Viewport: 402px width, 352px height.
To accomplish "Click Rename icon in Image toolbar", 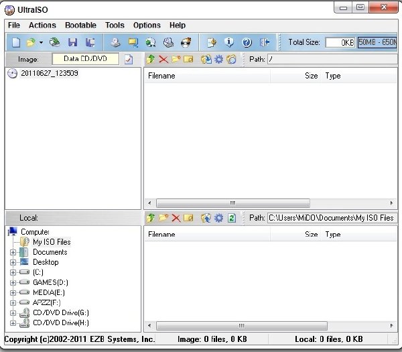I will (188, 60).
